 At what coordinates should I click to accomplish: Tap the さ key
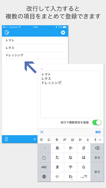pos(84,148)
